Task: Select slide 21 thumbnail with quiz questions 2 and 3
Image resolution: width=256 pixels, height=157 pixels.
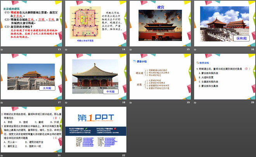Action: point(31,130)
